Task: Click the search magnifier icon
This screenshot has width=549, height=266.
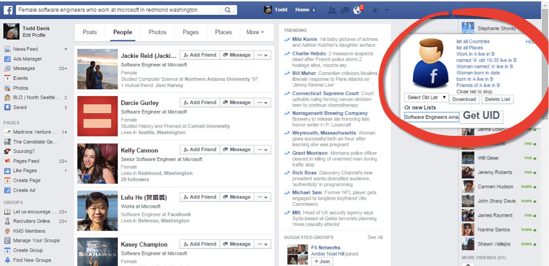Action: click(228, 10)
